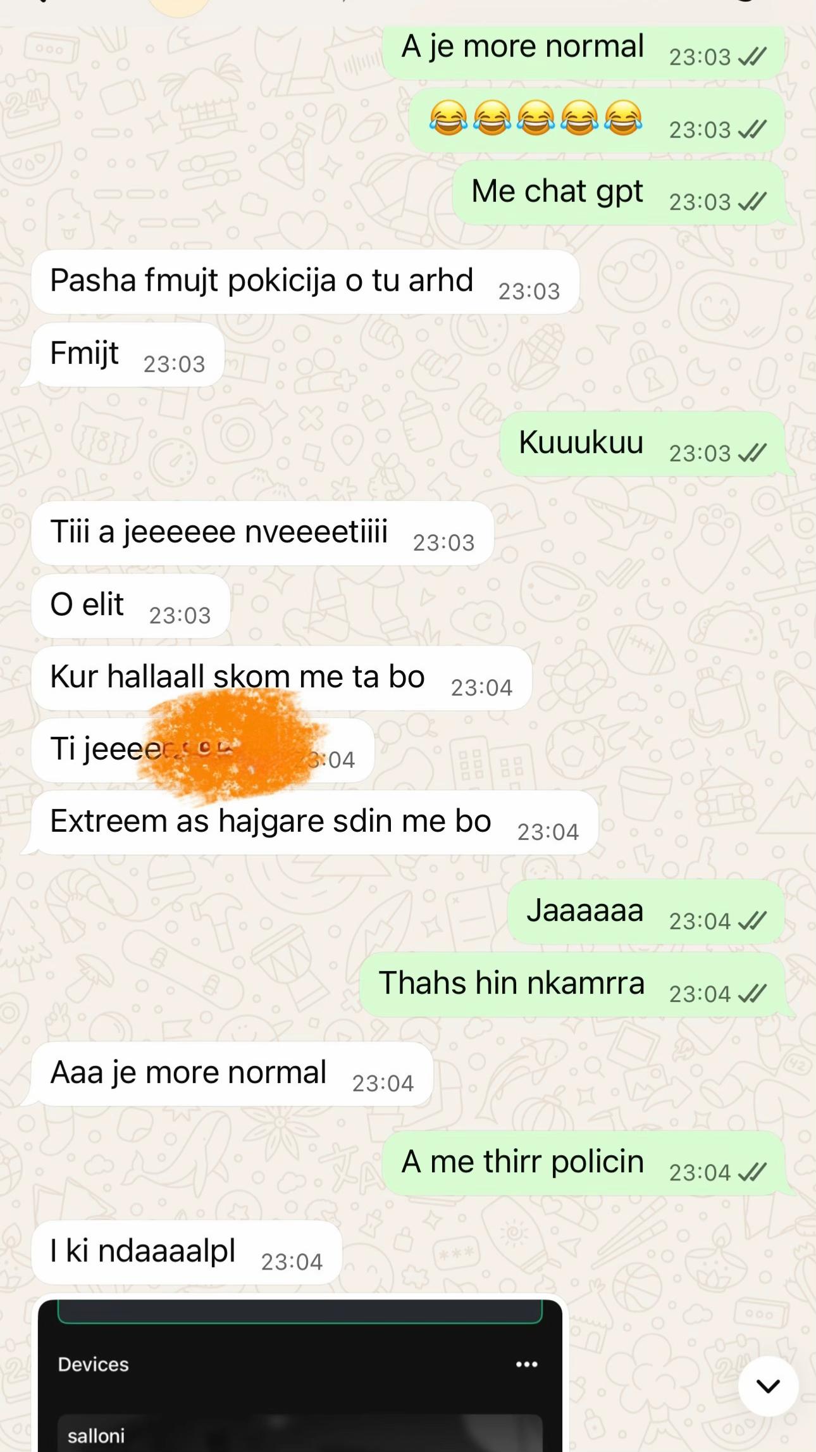Tap read ticks on 'Jaaaaaa' message
This screenshot has width=816, height=1452.
click(752, 921)
